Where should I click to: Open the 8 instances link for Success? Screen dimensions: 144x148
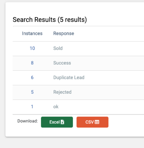32,63
